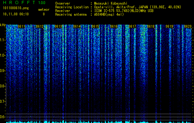The image size is (194, 123).
Task: Select observer name Masayuki Kobayashi
Action: point(111,3)
